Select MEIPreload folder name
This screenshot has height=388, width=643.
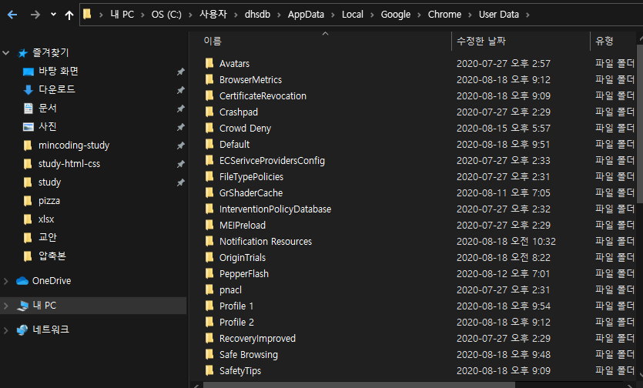click(x=243, y=225)
